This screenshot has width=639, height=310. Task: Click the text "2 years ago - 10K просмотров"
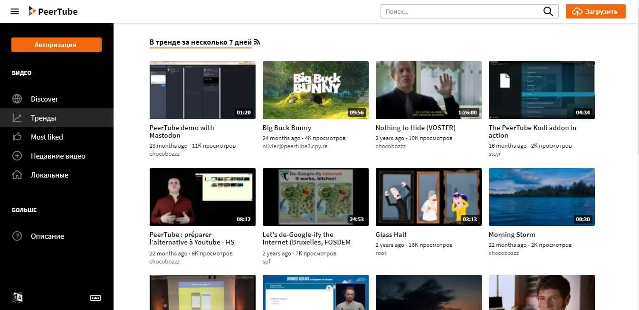pos(414,138)
